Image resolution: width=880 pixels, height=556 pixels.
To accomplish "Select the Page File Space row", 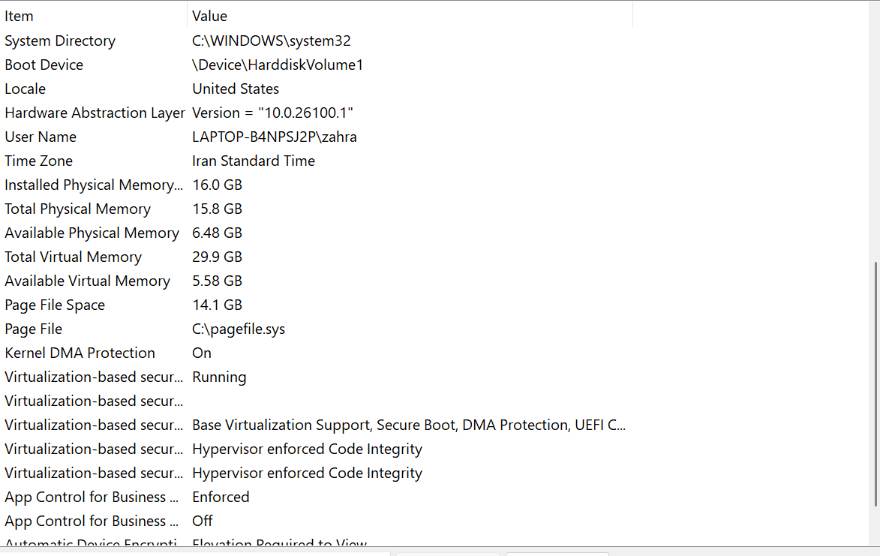I will (55, 305).
